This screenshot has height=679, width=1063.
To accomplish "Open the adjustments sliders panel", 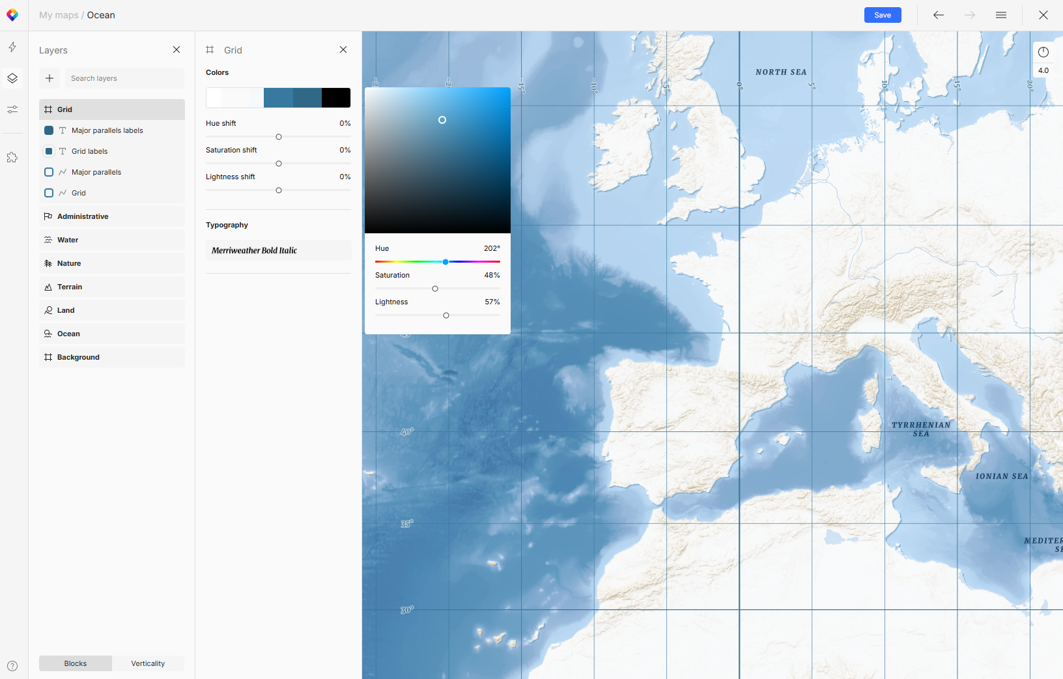I will [x=12, y=109].
